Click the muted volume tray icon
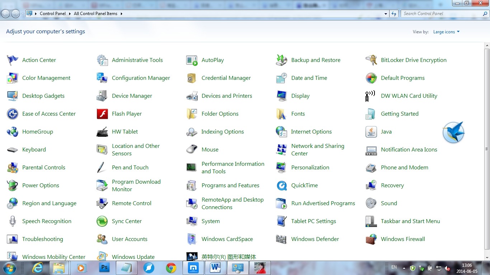 pos(448,268)
